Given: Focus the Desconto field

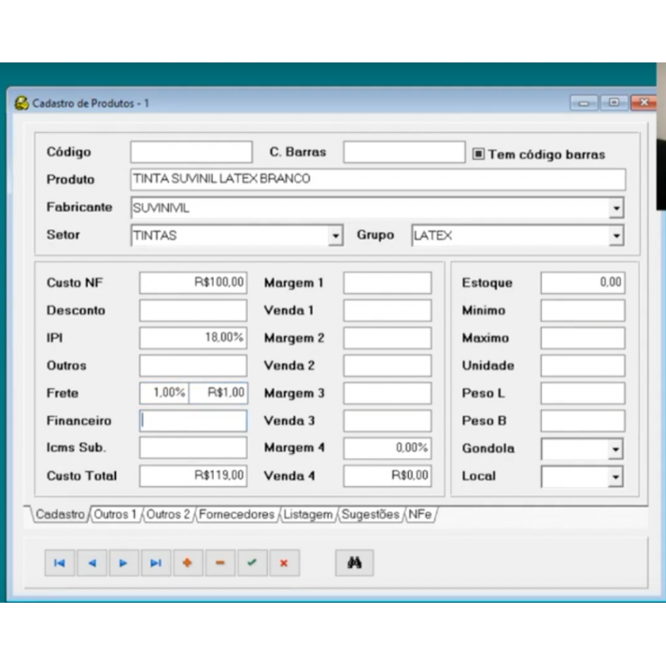Looking at the screenshot, I should [x=193, y=311].
